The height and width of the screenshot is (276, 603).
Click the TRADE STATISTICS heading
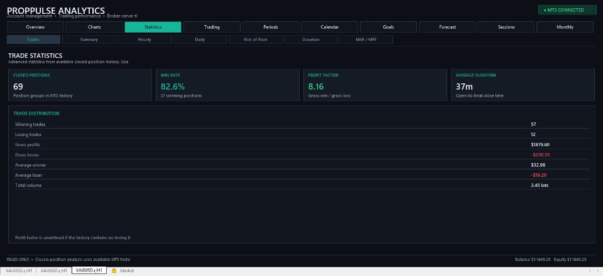(35, 56)
